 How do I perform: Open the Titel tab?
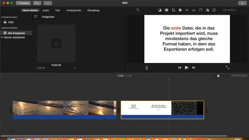click(58, 10)
